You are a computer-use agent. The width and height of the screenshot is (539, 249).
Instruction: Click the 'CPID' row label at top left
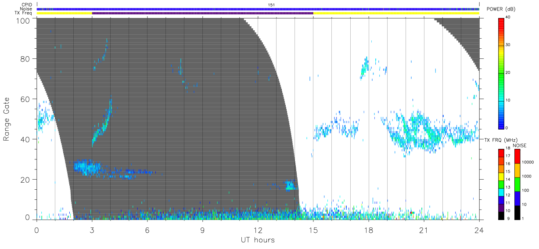pos(27,5)
